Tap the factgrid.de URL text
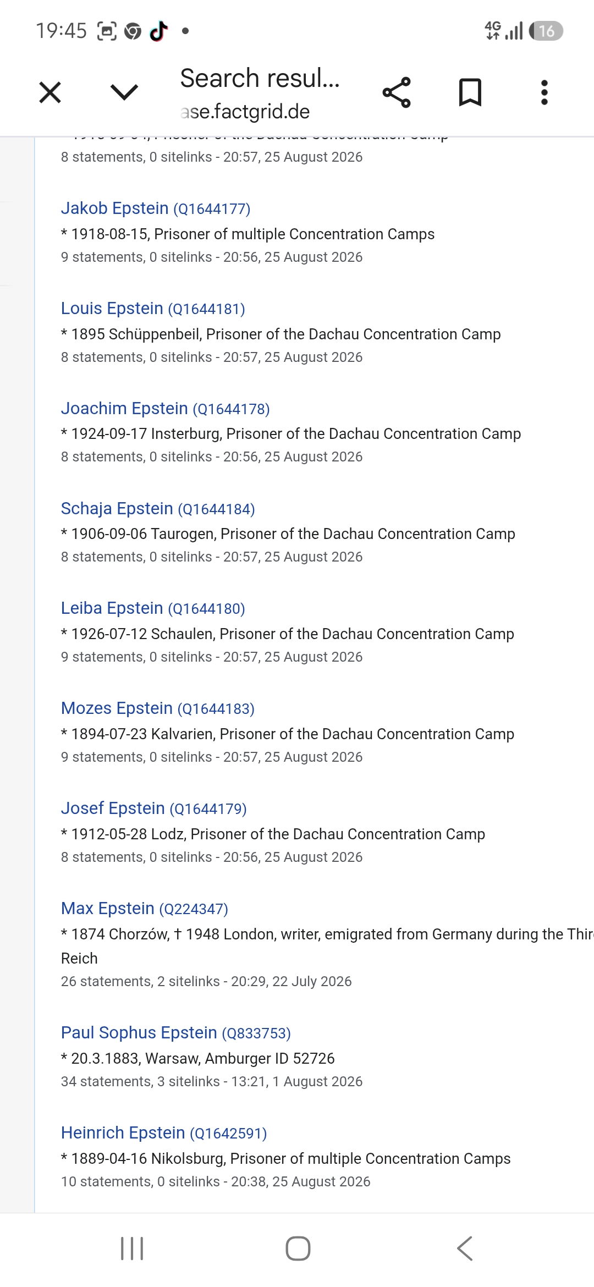The height and width of the screenshot is (1287, 594). (x=245, y=112)
